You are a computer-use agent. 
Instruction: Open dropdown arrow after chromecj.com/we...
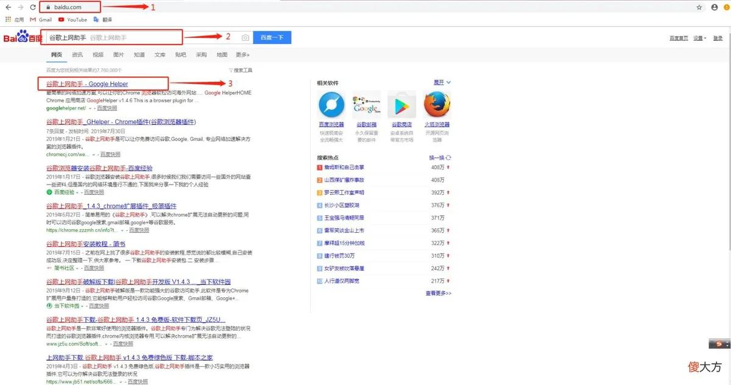click(x=94, y=155)
